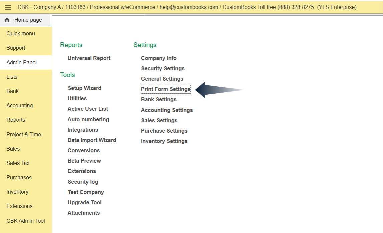Click the Attachments tool link
This screenshot has height=233, width=383.
84,213
